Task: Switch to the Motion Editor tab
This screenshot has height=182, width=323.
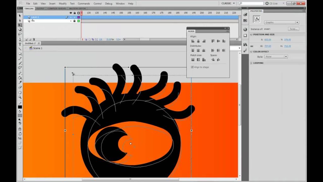Action: tap(78, 9)
